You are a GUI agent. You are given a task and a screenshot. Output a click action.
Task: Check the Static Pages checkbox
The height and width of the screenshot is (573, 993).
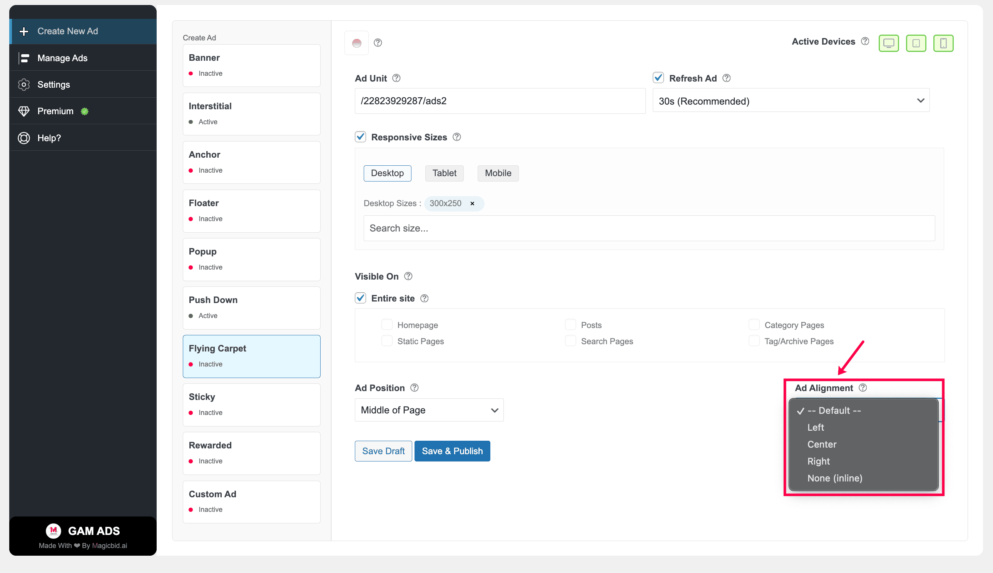[387, 341]
